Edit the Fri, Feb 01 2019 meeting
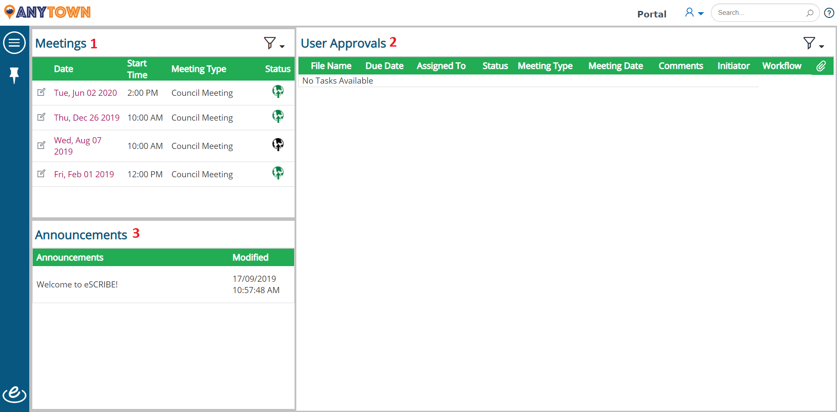 [41, 174]
